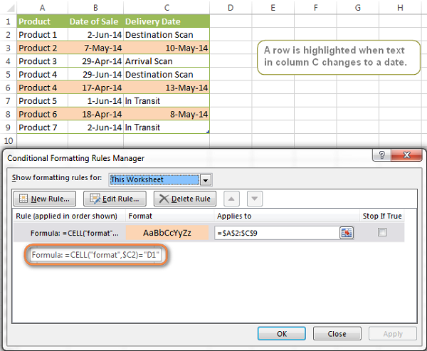Select the This Worksheet combo box text
427x351 pixels.
pyautogui.click(x=154, y=180)
